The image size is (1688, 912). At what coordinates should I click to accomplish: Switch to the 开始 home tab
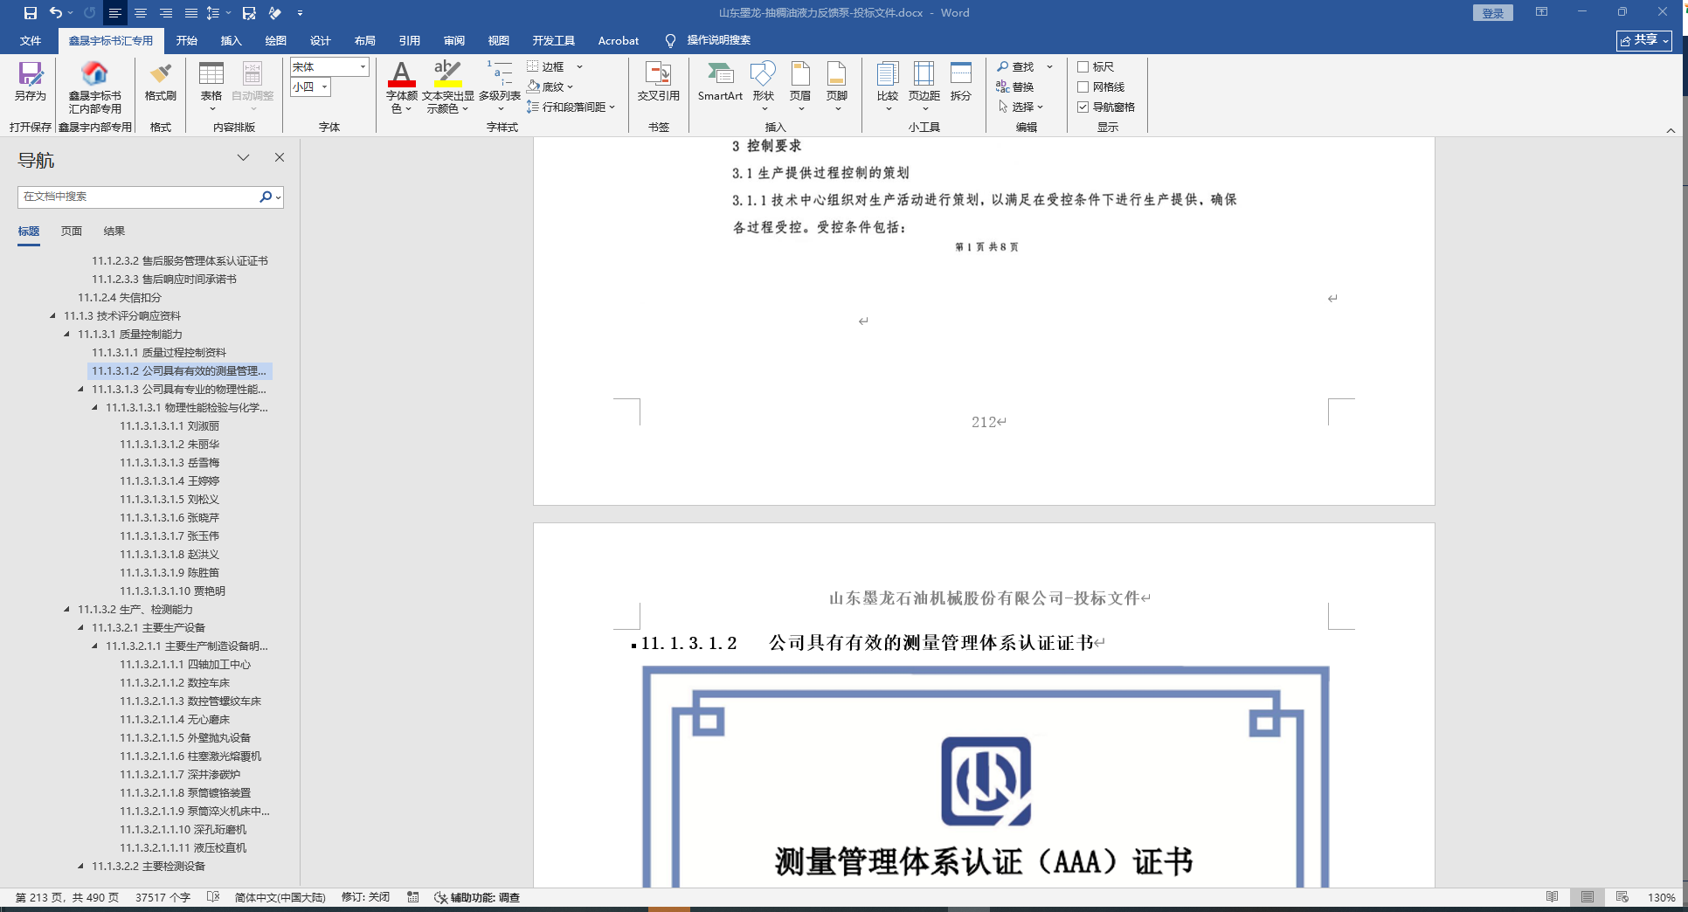coord(186,40)
